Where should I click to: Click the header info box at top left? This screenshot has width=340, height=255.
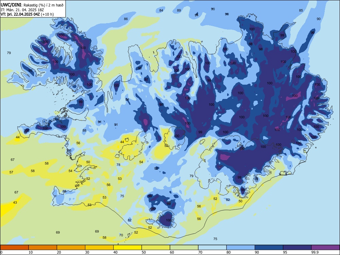pos(33,9)
